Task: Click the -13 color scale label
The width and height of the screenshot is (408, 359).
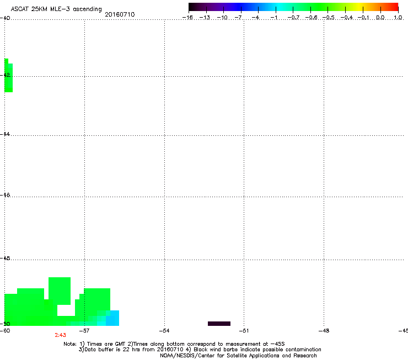Action: [205, 18]
